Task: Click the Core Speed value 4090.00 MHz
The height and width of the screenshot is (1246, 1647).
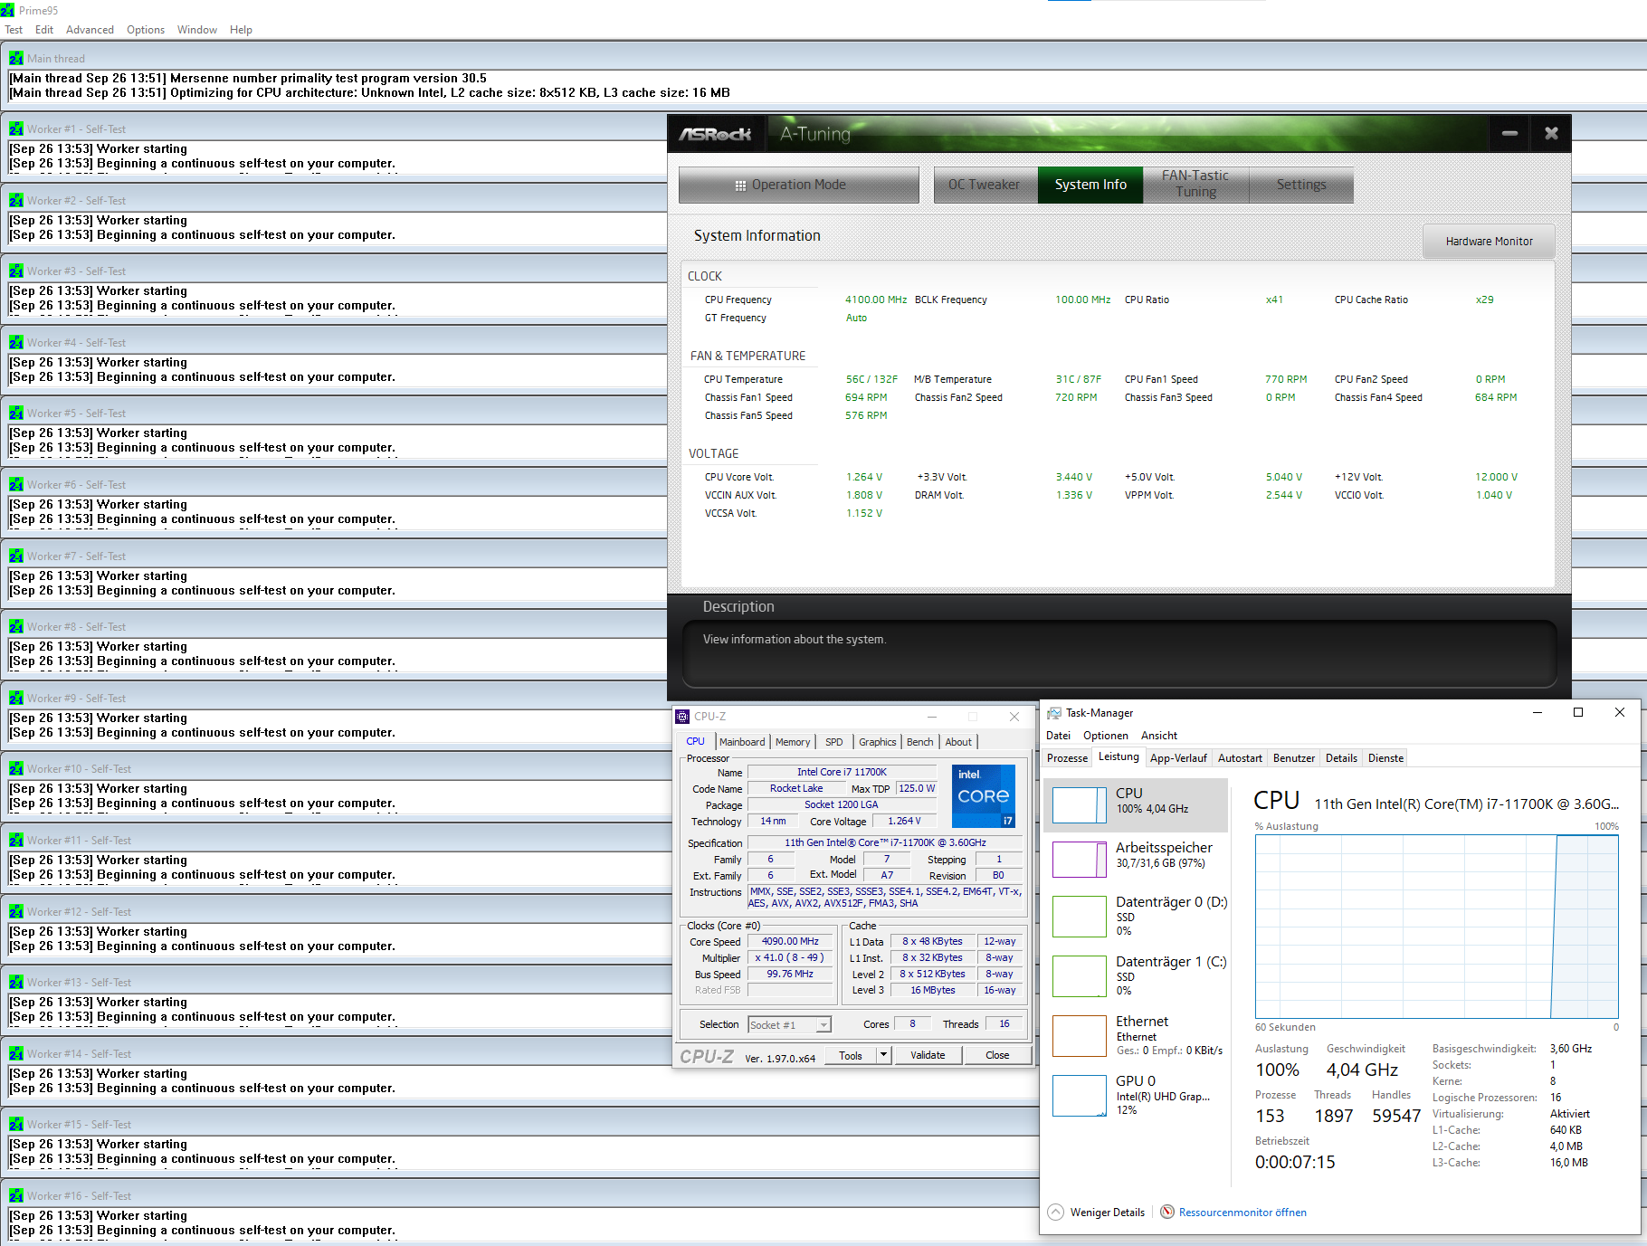Action: pyautogui.click(x=790, y=941)
